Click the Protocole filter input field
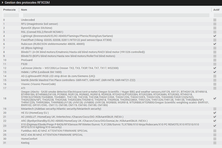This screenshot has height=148, width=222. [10, 15]
